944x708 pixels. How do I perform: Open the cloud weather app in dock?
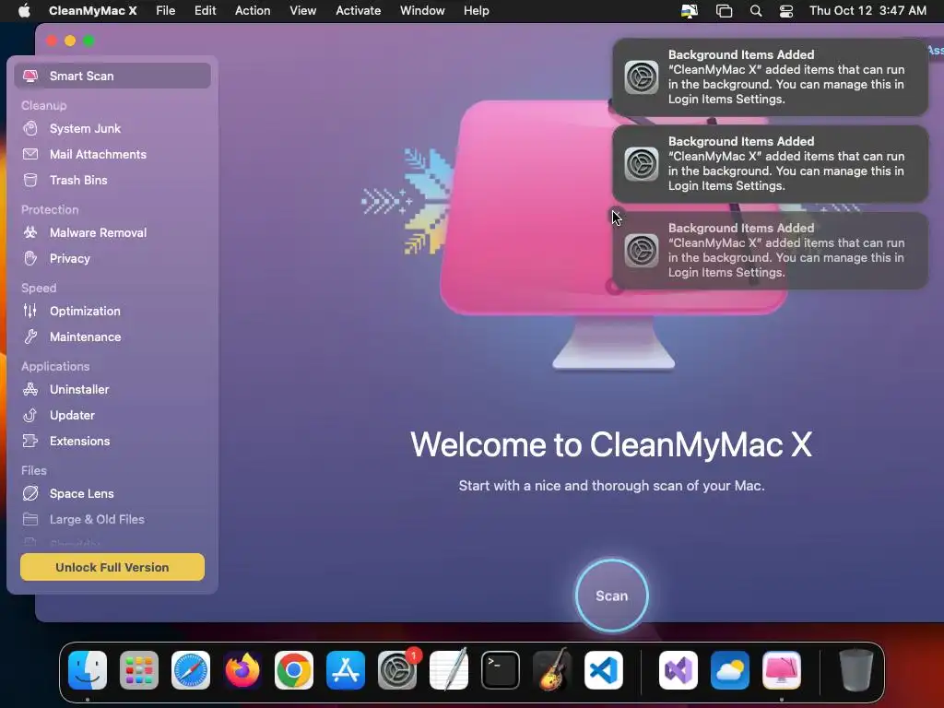tap(730, 670)
